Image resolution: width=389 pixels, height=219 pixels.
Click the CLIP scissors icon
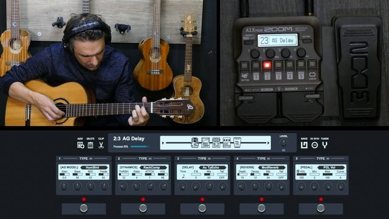101,145
